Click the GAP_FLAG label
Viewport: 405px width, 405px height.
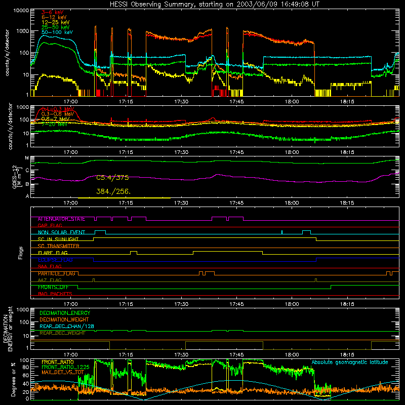tap(50, 225)
